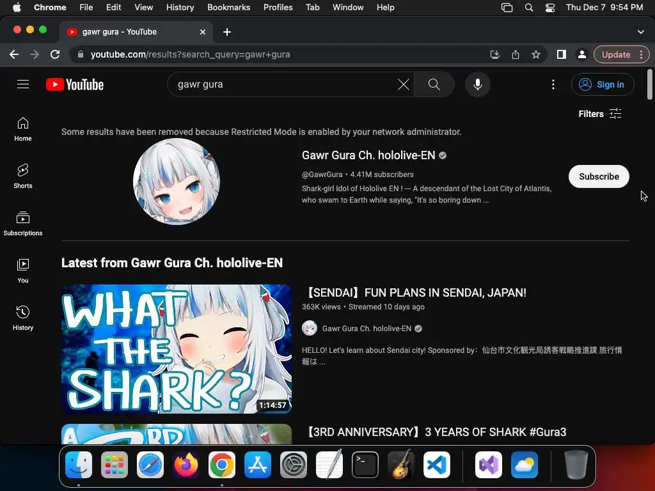Click the Sign in button
The width and height of the screenshot is (655, 491).
(x=602, y=84)
